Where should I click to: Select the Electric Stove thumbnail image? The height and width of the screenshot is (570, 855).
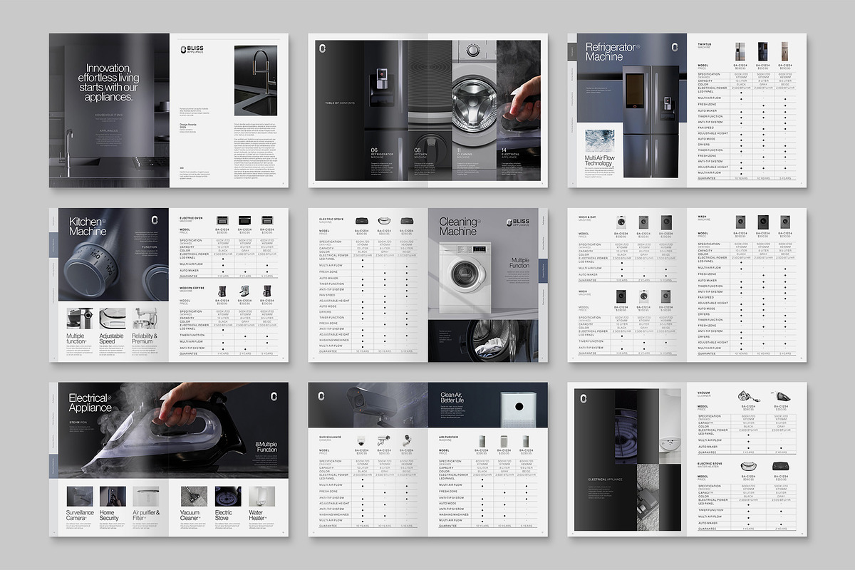click(x=227, y=497)
